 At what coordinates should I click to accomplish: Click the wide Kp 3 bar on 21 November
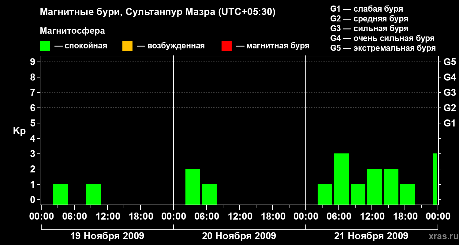pyautogui.click(x=341, y=179)
